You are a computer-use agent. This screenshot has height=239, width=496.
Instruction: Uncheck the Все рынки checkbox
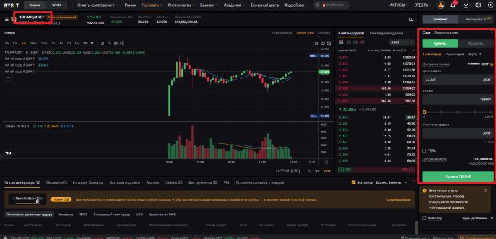click(354, 182)
